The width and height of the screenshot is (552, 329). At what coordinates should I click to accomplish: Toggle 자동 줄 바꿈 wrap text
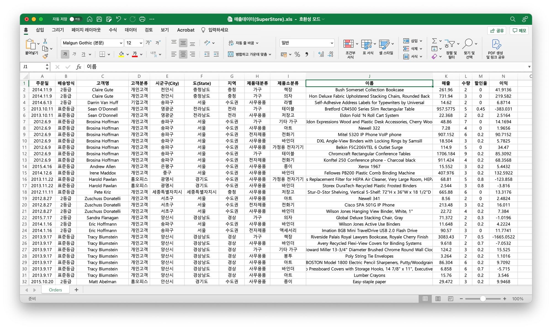tap(243, 43)
